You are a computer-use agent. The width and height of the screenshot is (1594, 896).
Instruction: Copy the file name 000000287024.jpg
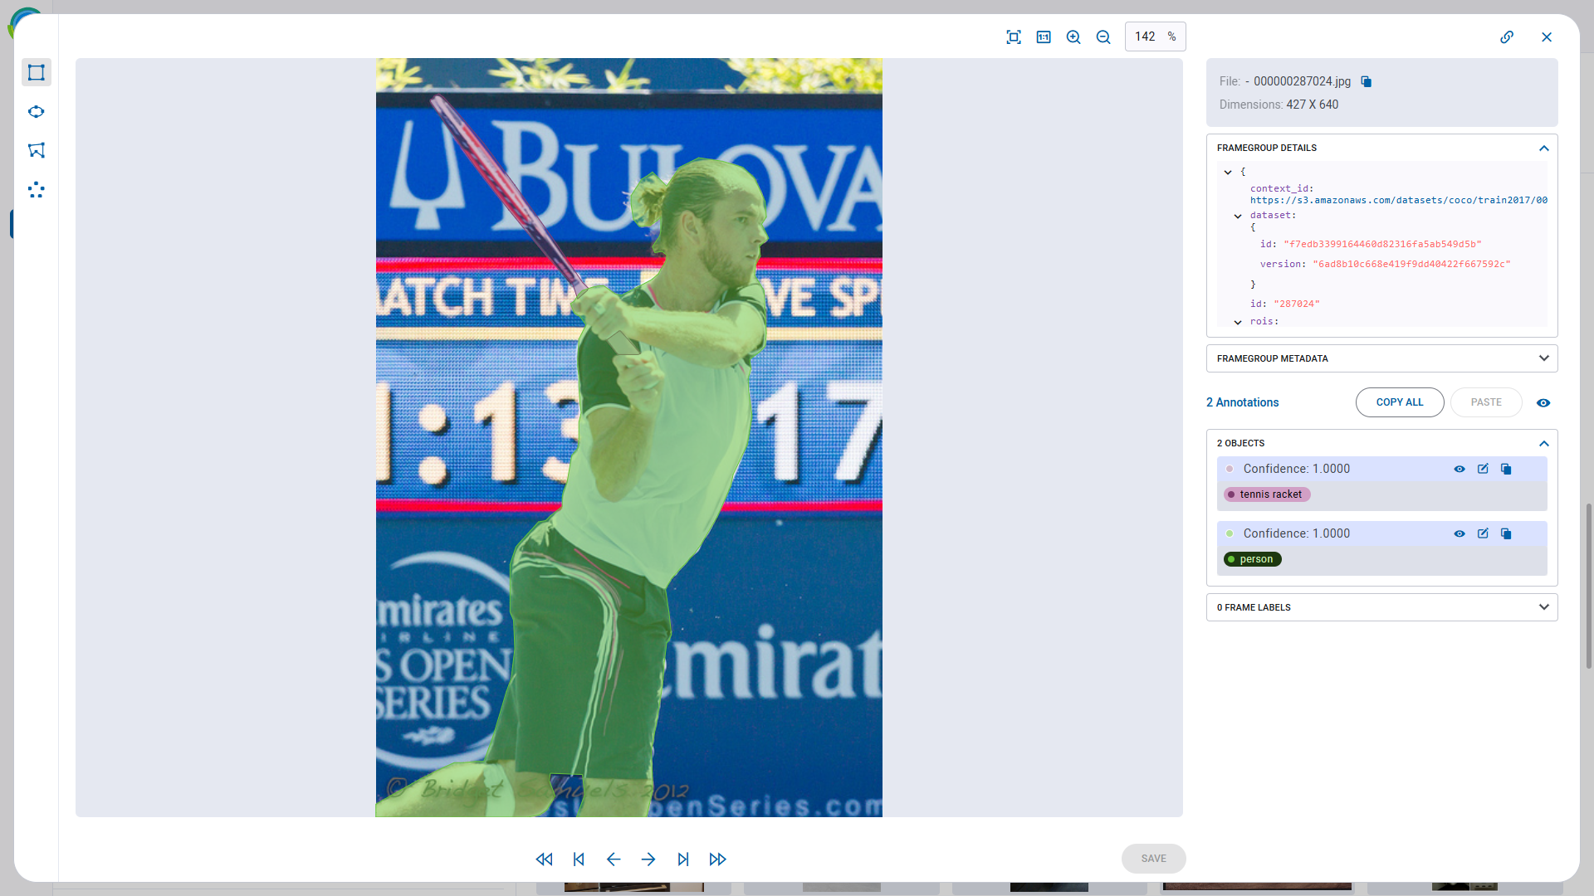tap(1366, 81)
